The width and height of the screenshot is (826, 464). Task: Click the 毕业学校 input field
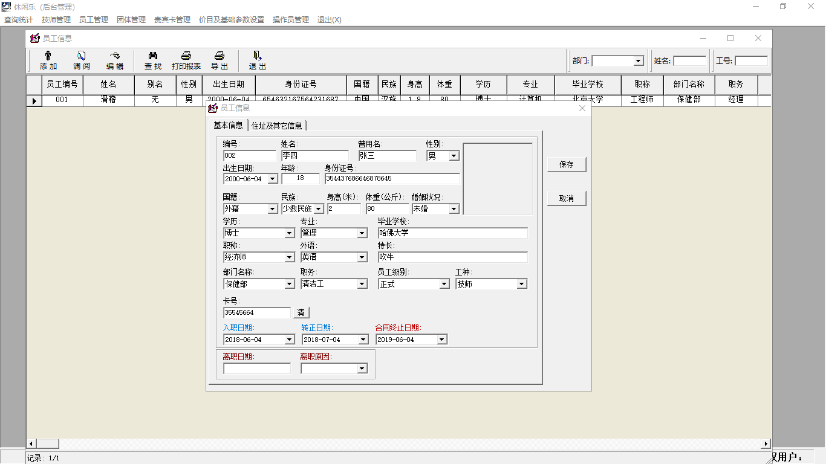(x=452, y=233)
